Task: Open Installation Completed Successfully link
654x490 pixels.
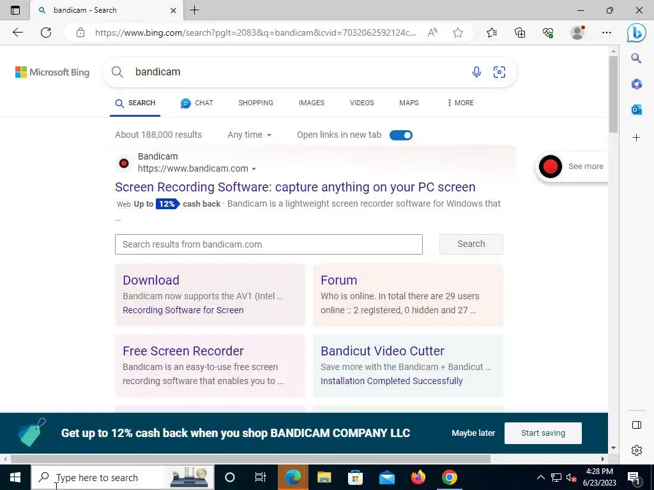Action: [x=392, y=381]
